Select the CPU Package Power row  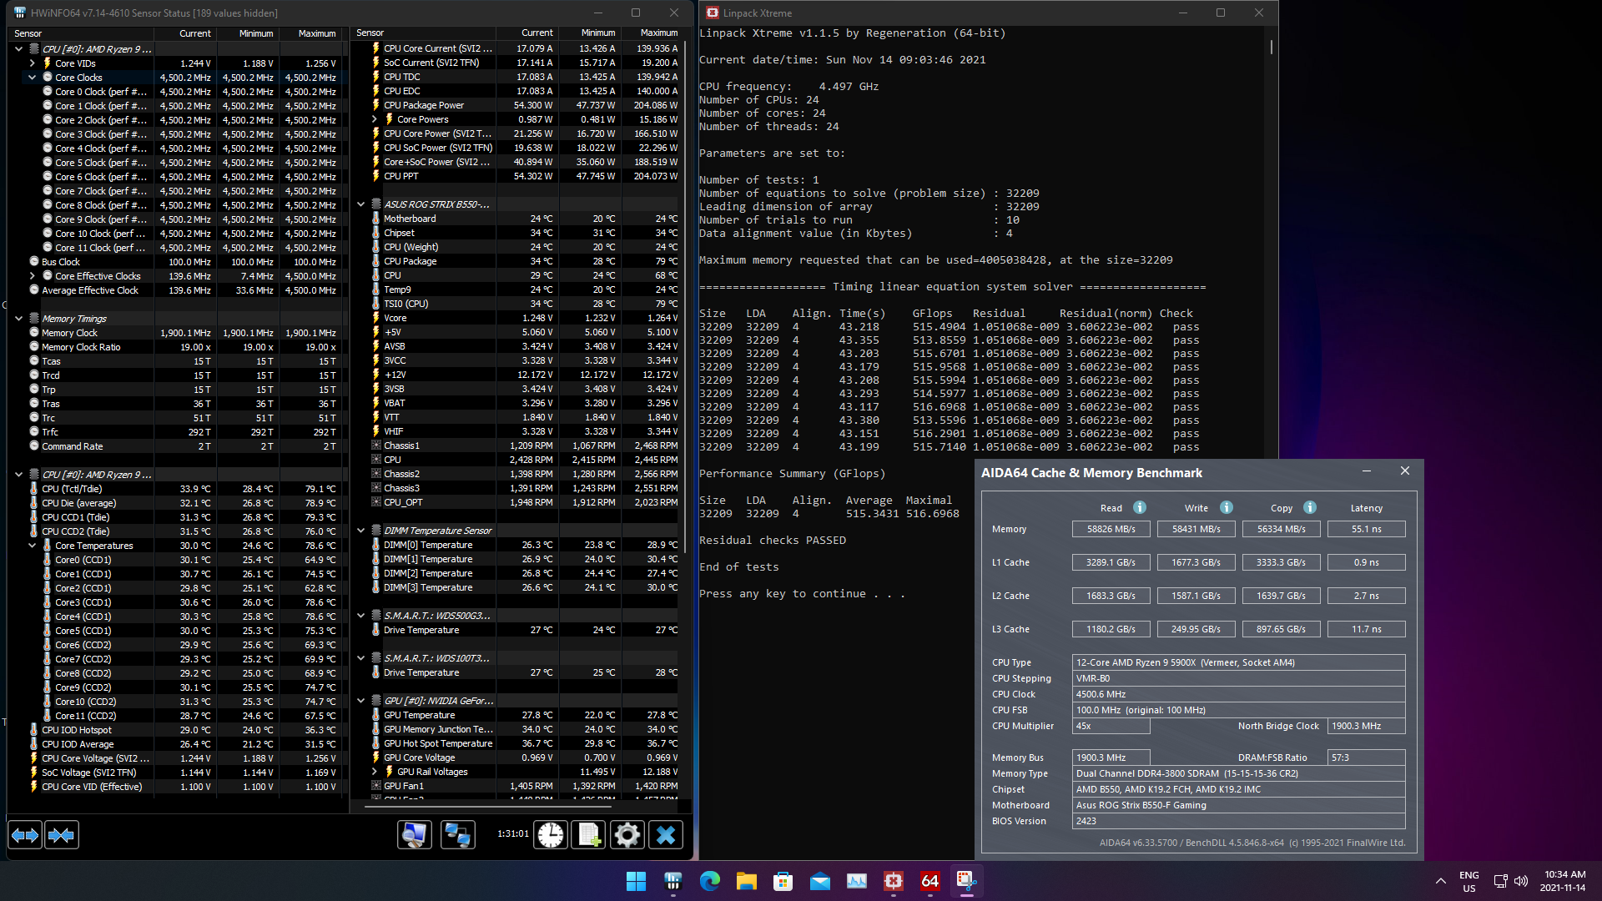tap(526, 105)
